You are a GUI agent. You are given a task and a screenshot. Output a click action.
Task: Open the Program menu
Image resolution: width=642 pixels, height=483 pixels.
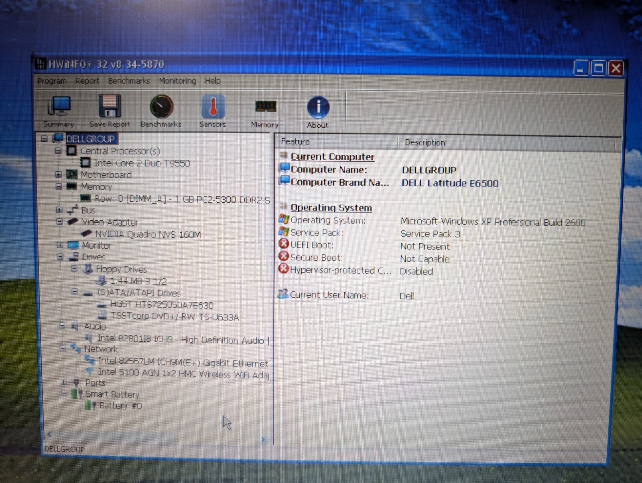(52, 81)
